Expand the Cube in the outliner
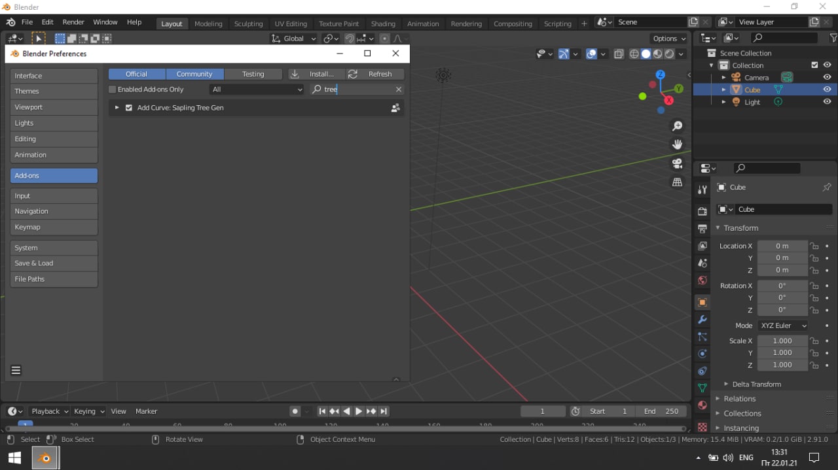The height and width of the screenshot is (470, 838). (723, 90)
